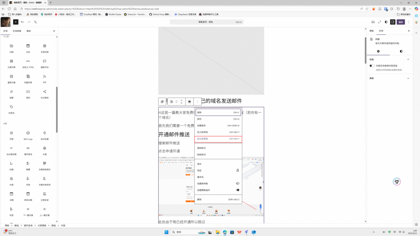
Task: Click the undo arrow in editor header
Action: [x=23, y=22]
